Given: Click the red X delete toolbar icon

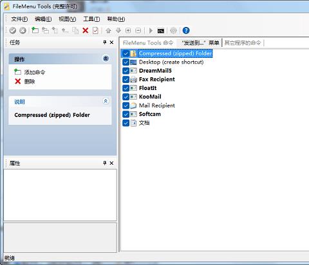Looking at the screenshot, I should 86,31.
